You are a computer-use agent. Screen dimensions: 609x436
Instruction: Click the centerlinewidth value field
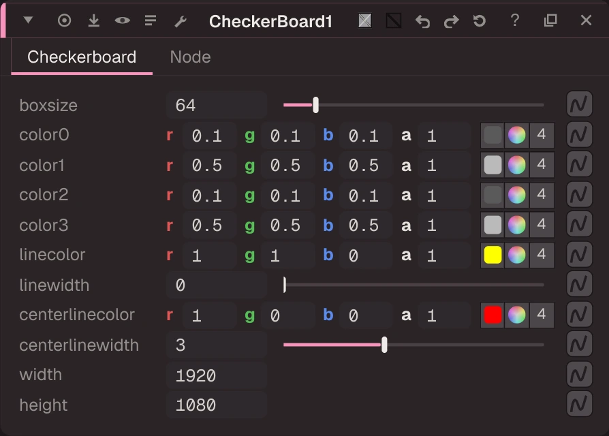(x=217, y=345)
